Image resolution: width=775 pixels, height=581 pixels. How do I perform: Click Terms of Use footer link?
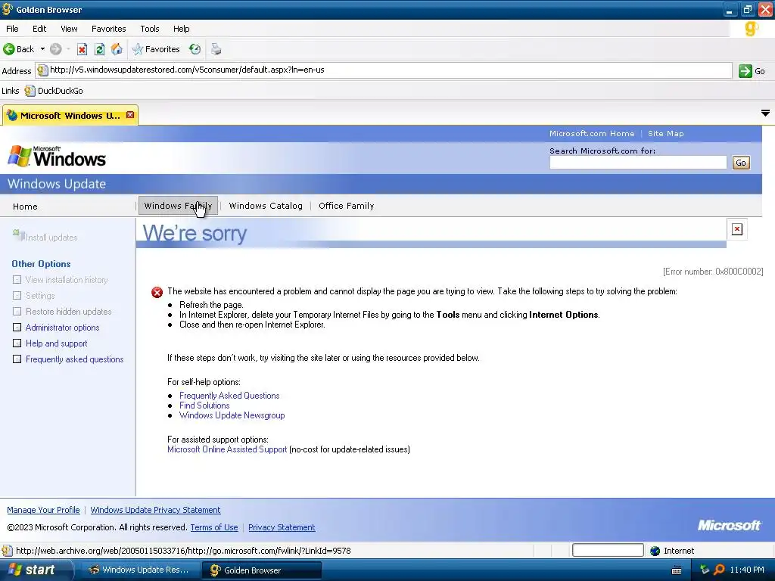coord(214,527)
